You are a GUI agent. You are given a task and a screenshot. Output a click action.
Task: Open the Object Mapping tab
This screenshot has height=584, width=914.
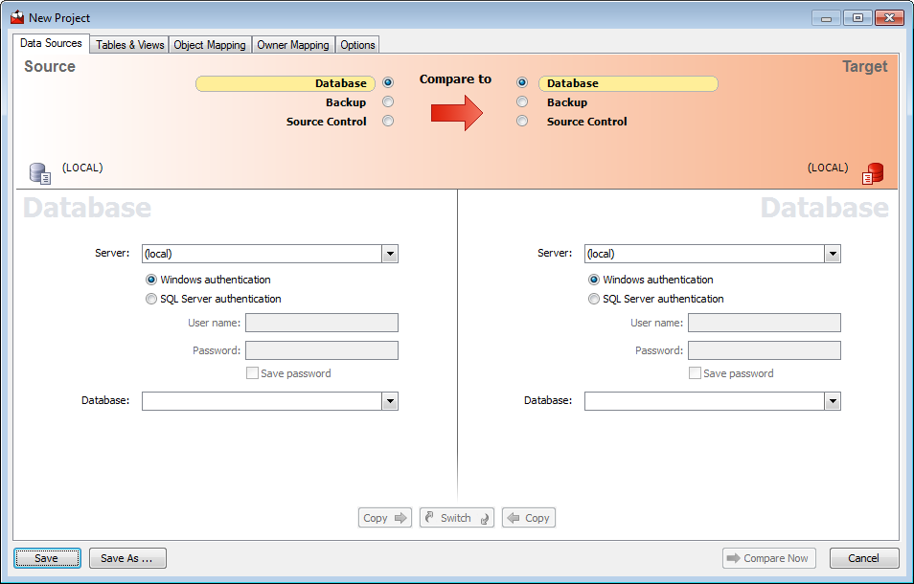[x=210, y=45]
